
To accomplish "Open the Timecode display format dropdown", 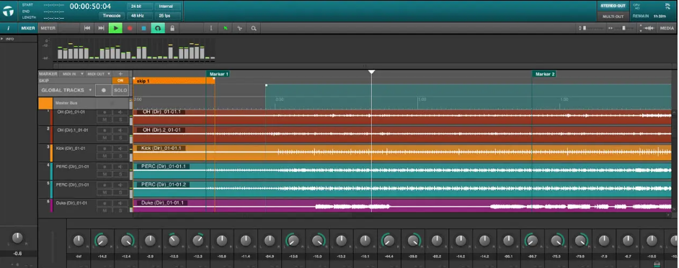I will pos(112,16).
